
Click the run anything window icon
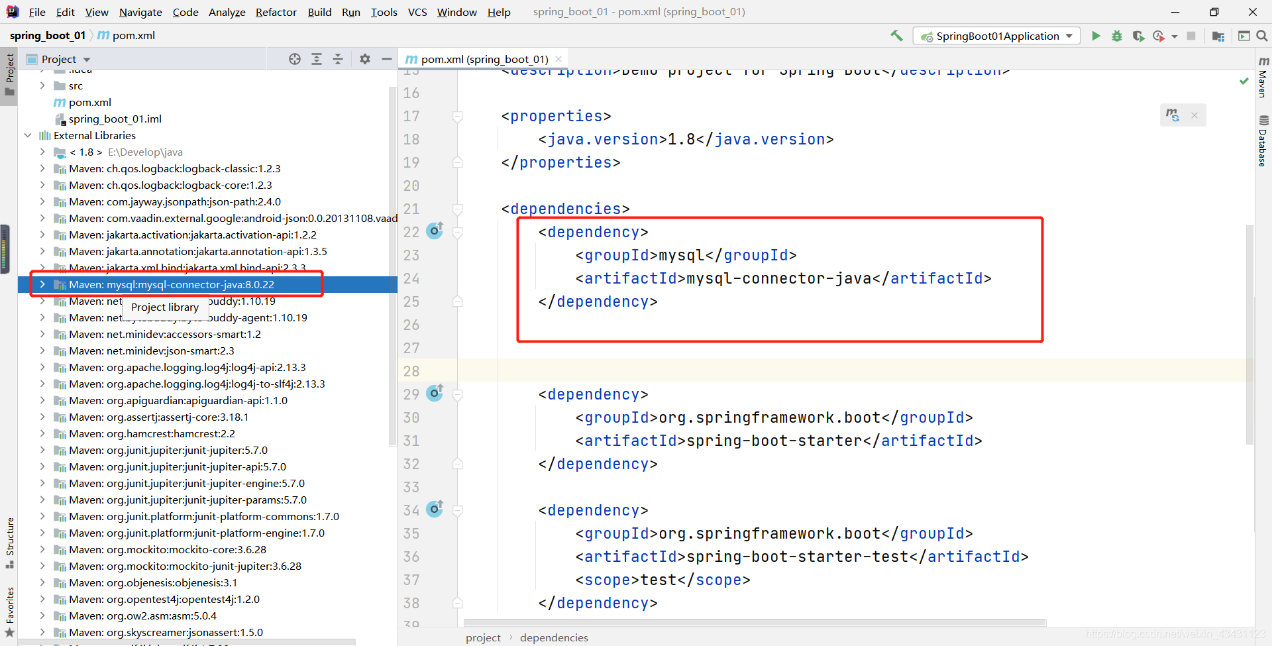(1244, 36)
